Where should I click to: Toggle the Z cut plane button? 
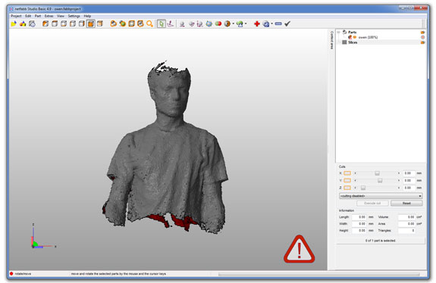click(x=347, y=188)
